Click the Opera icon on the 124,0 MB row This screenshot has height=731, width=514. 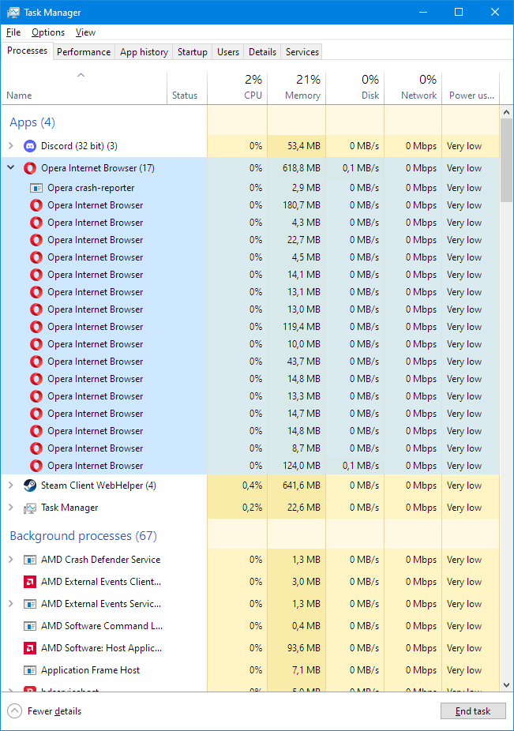(36, 466)
